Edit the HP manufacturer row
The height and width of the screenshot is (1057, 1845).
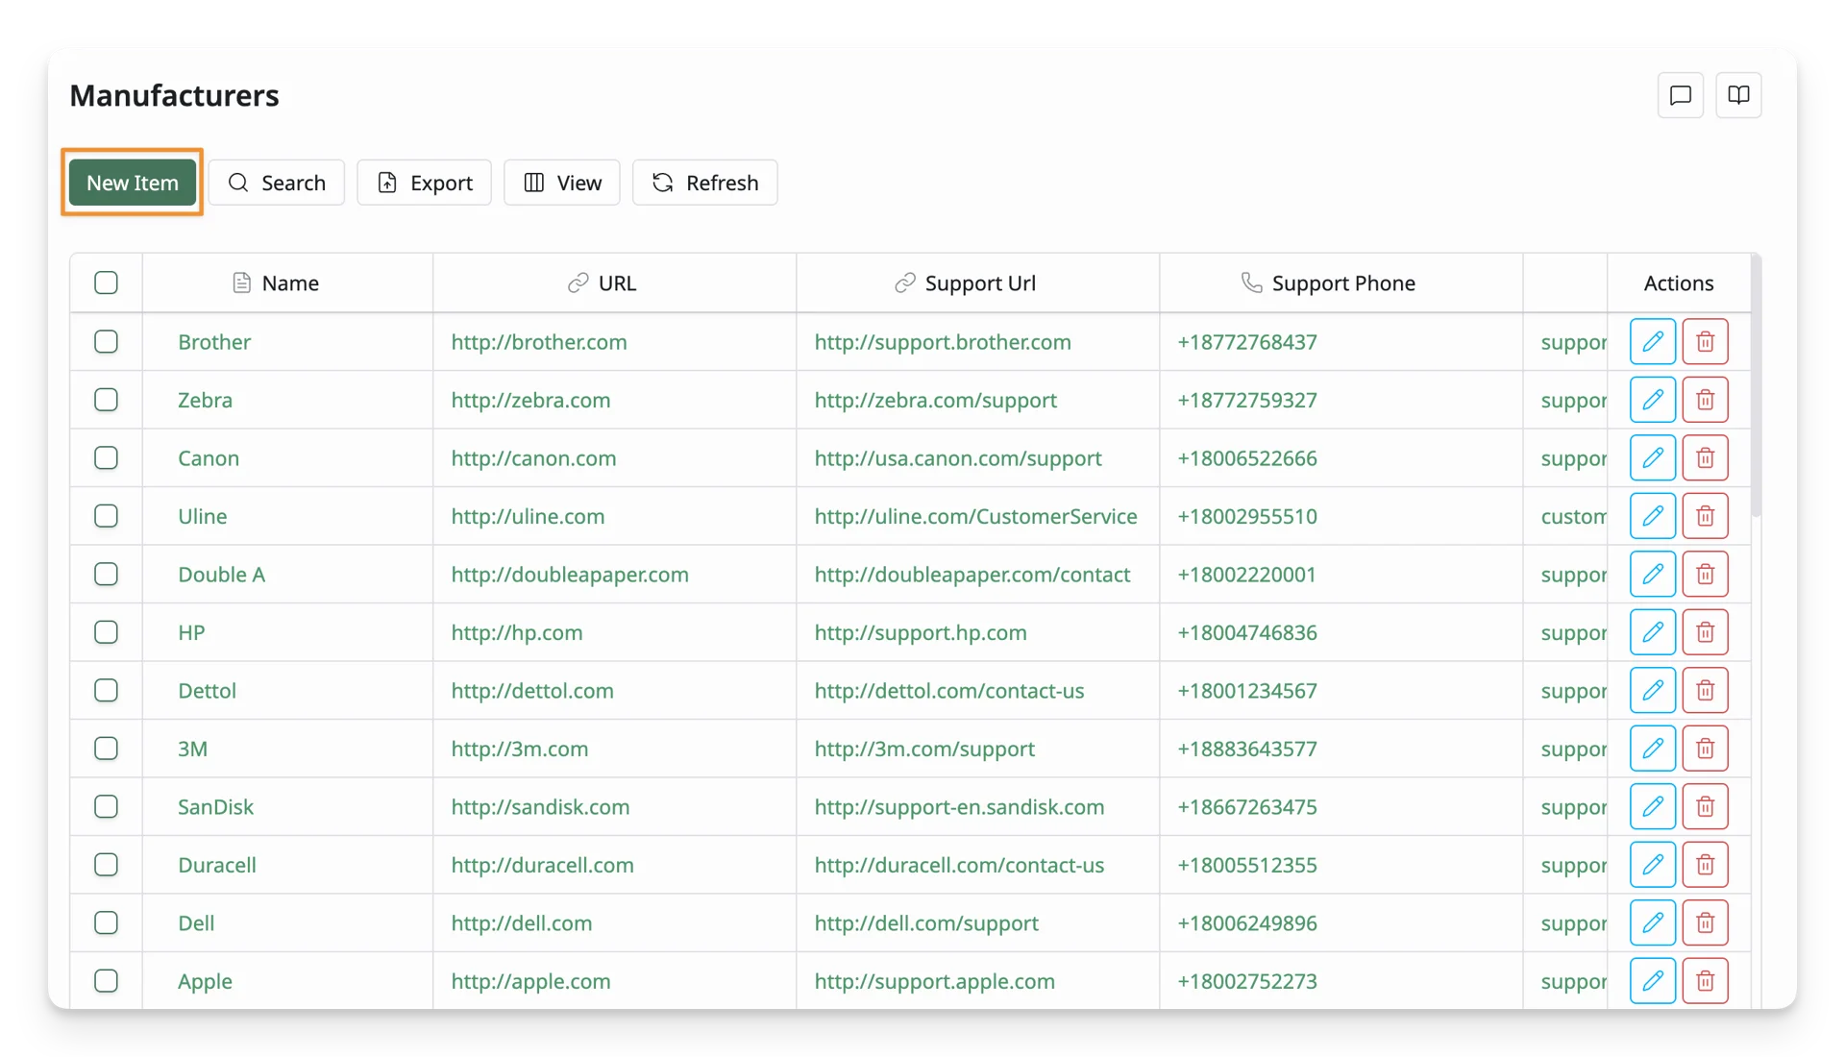tap(1653, 632)
